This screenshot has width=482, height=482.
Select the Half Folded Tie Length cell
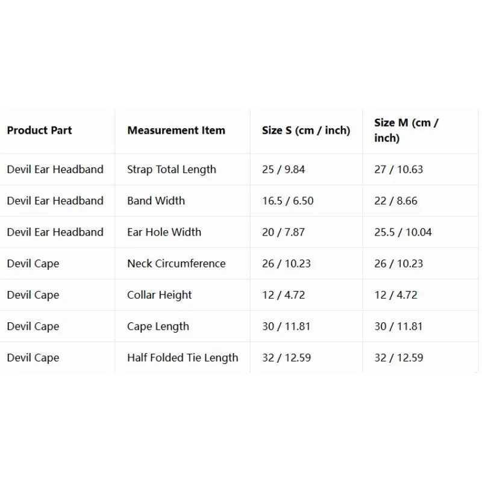click(x=183, y=358)
